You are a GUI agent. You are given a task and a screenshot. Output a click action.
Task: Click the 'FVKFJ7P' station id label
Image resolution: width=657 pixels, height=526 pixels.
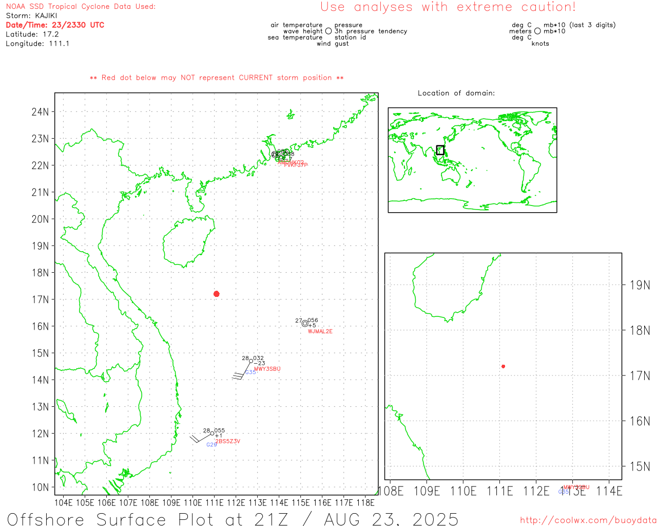[x=296, y=165]
